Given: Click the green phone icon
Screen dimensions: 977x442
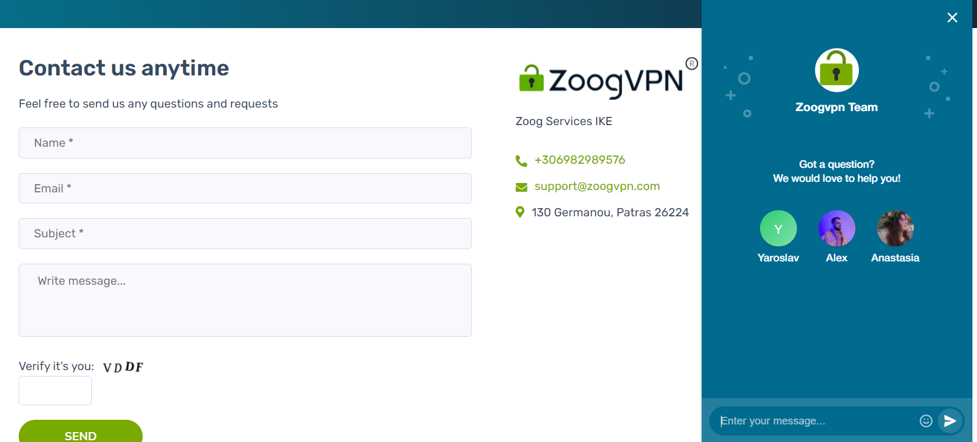Looking at the screenshot, I should pyautogui.click(x=521, y=161).
